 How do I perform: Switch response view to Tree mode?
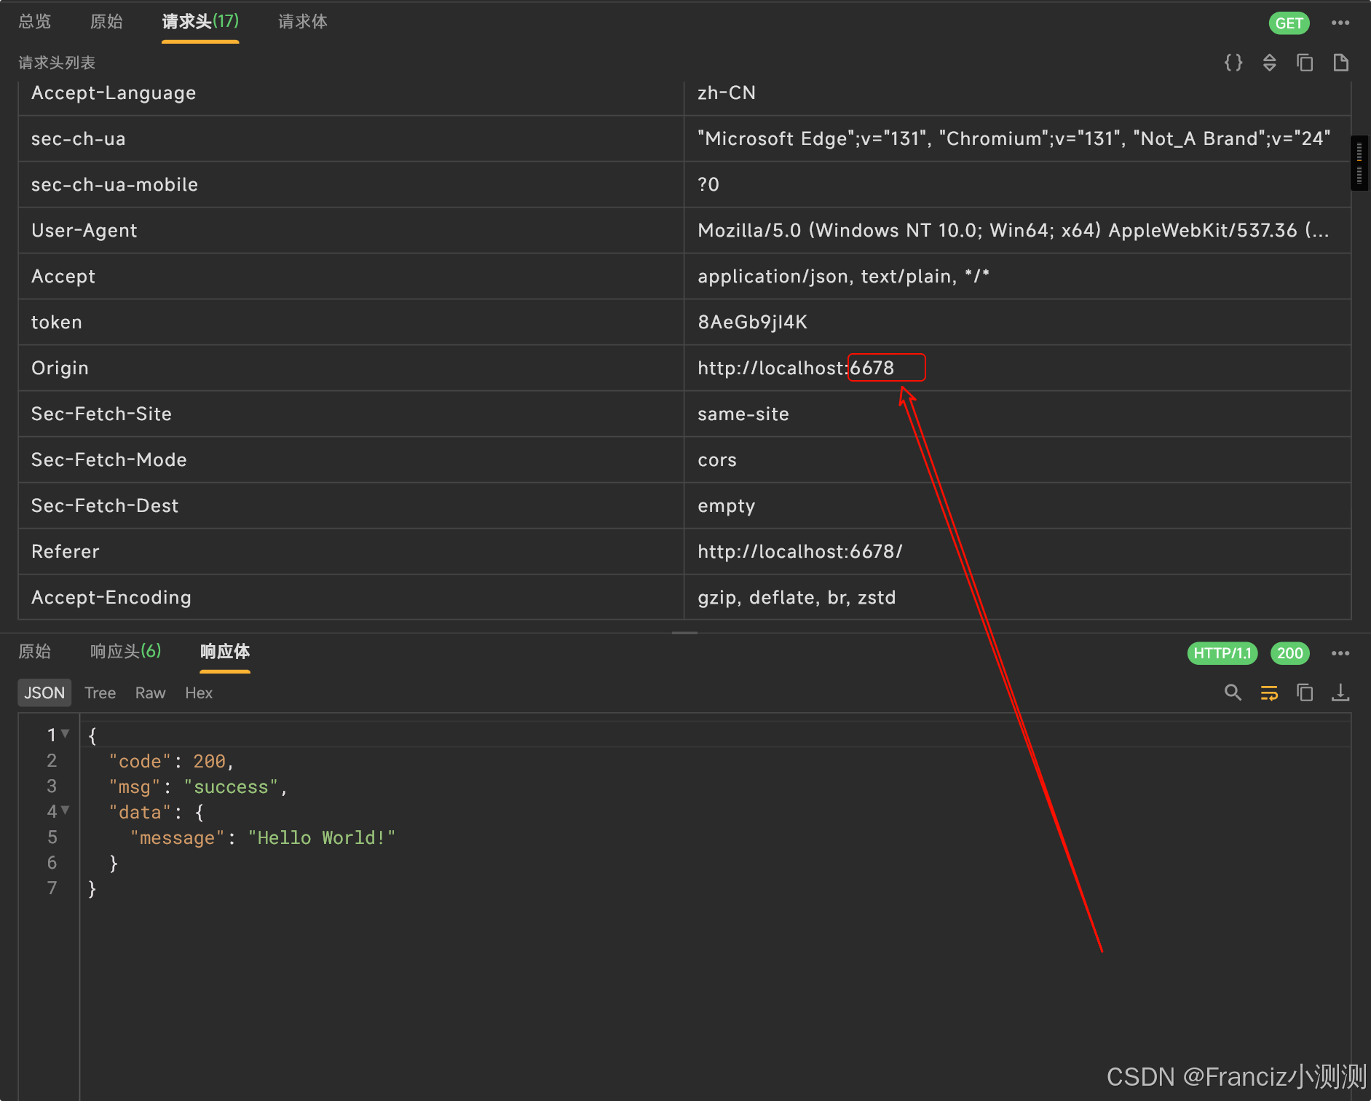pos(100,692)
